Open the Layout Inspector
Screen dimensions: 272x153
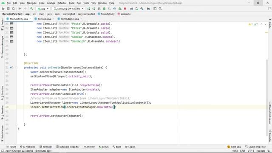pyautogui.click(x=255, y=147)
